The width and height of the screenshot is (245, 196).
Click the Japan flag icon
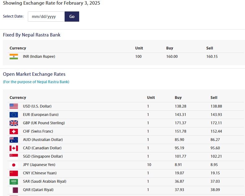[x=14, y=165]
